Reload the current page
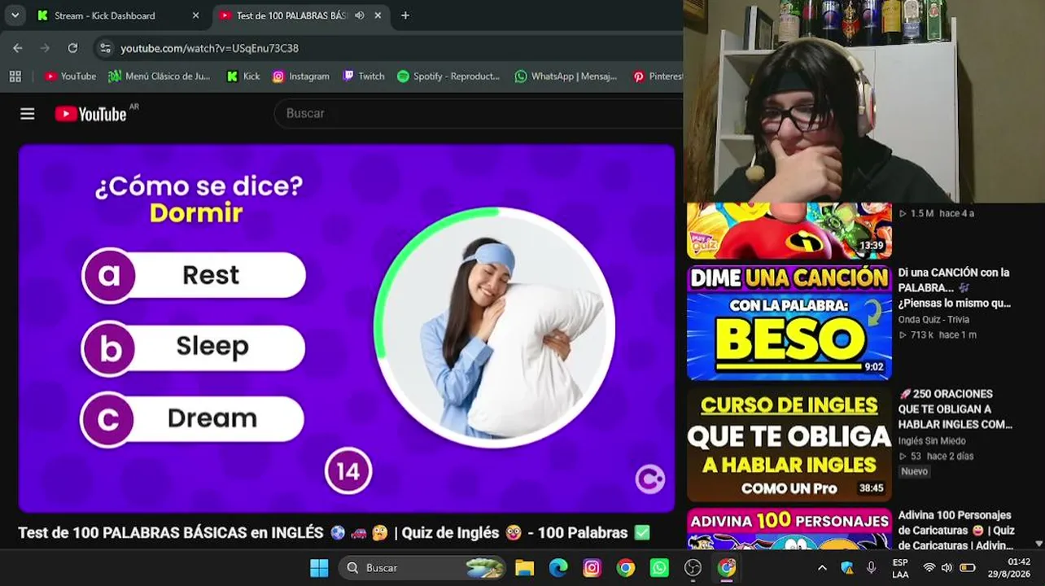The height and width of the screenshot is (586, 1045). 72,48
